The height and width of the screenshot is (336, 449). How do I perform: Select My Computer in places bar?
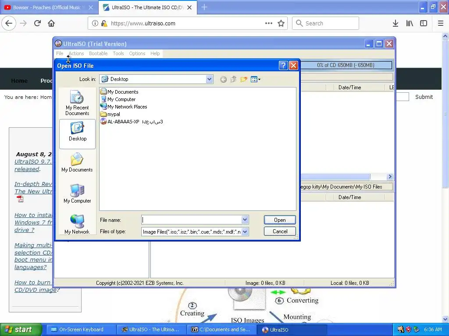pyautogui.click(x=77, y=193)
